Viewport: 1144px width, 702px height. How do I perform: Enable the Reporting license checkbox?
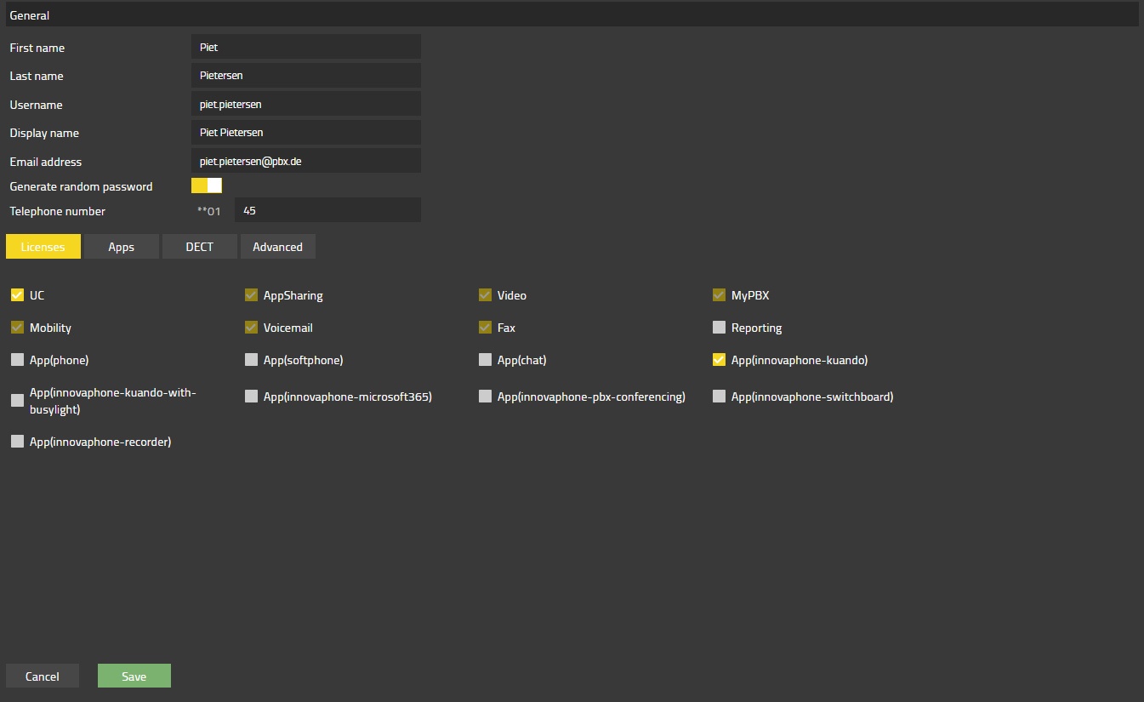coord(719,328)
